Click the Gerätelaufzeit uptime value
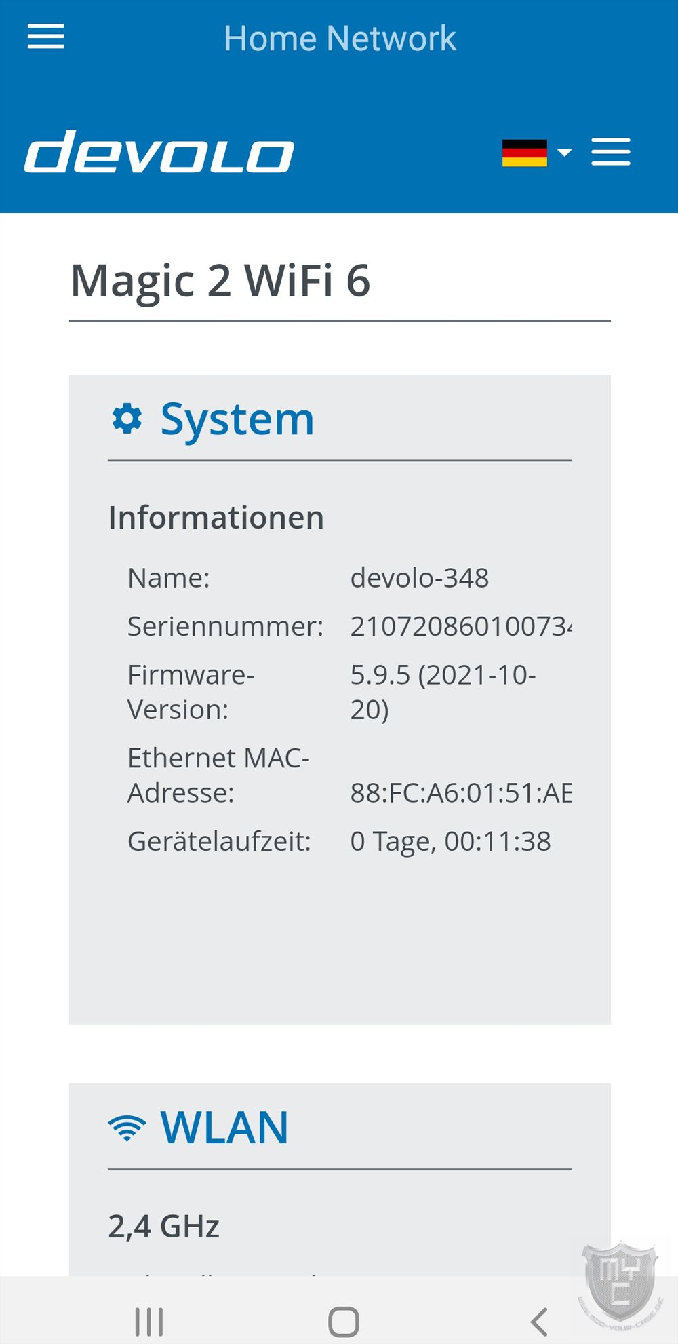Screen dimensions: 678x1344 450,841
